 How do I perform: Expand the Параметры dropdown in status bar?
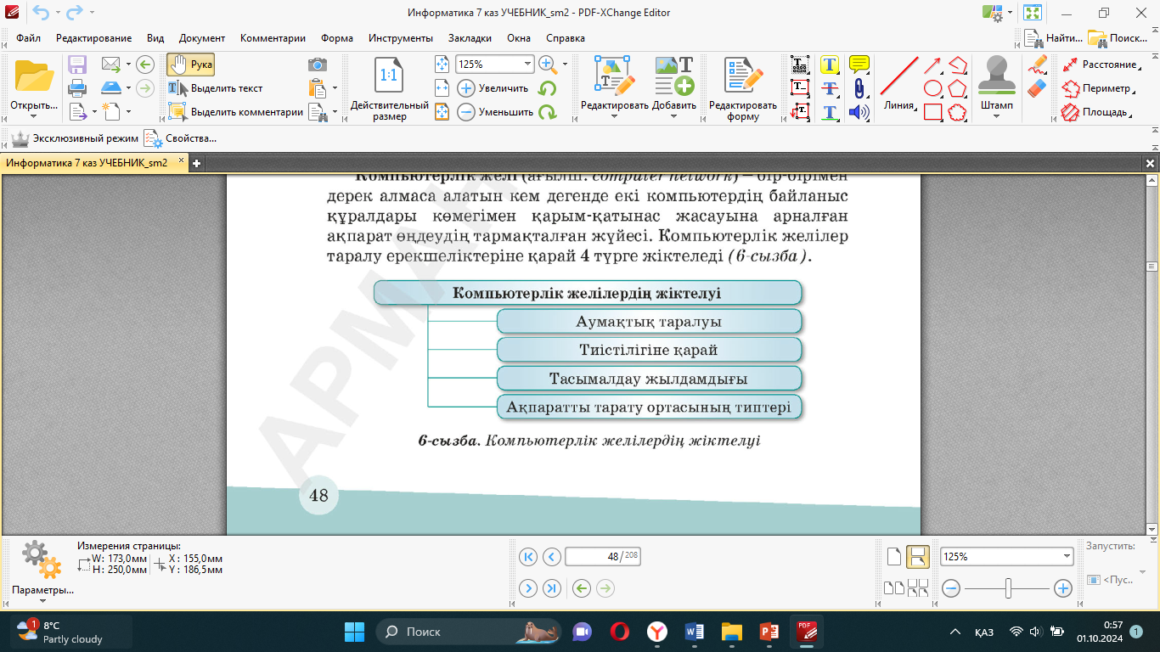click(42, 601)
